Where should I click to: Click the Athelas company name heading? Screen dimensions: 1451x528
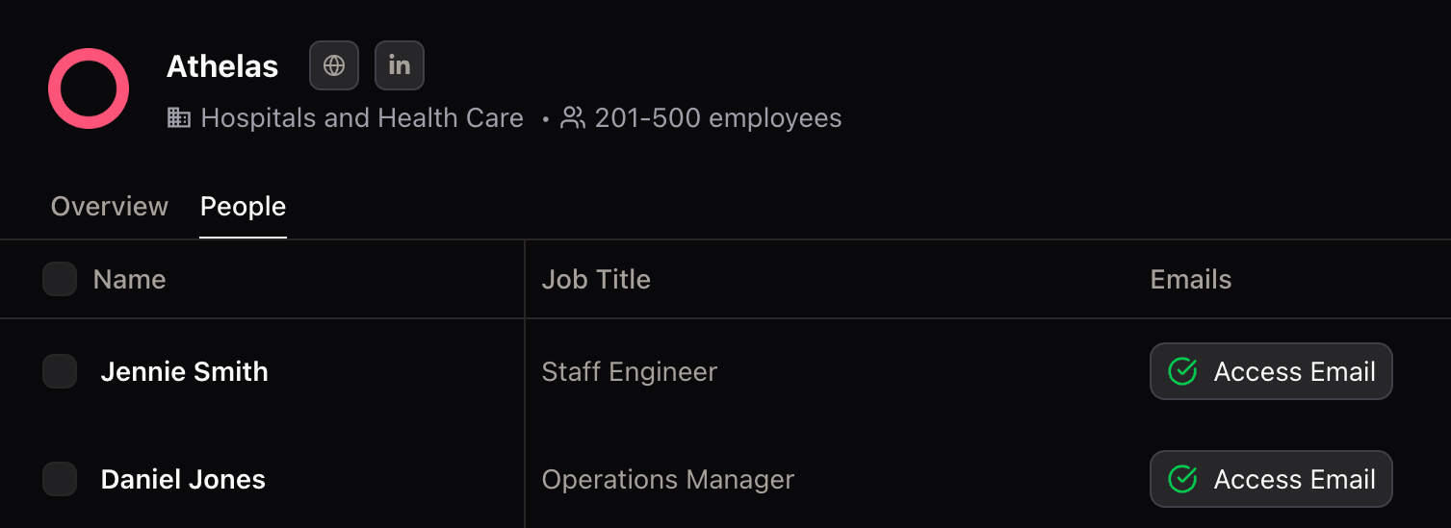[x=222, y=66]
